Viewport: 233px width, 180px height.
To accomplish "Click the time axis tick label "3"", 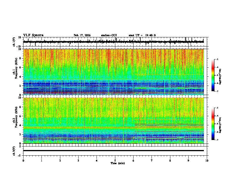I will (x=78, y=161).
